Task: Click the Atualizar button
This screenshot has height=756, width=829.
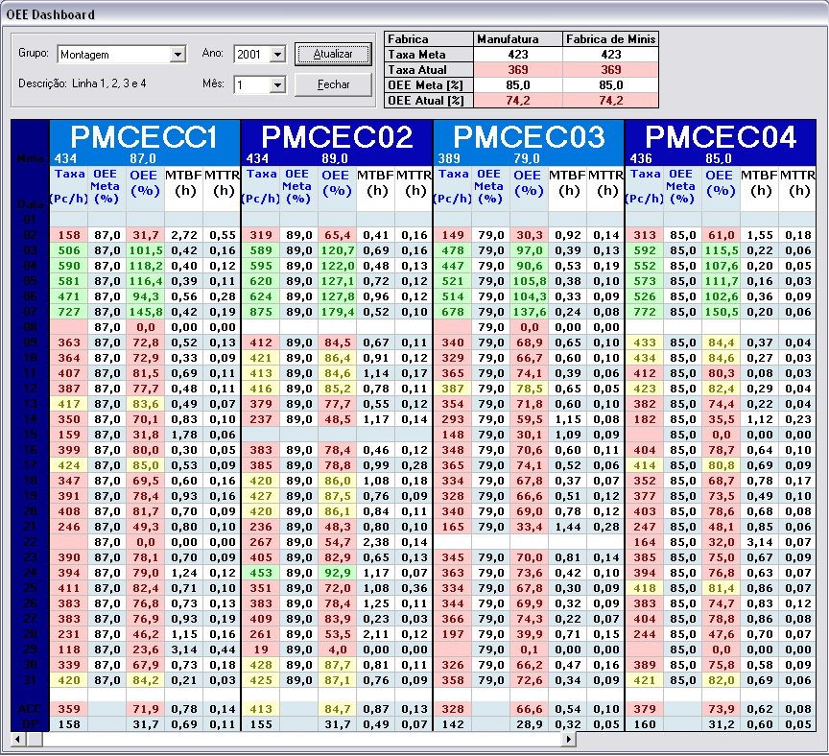Action: click(333, 54)
